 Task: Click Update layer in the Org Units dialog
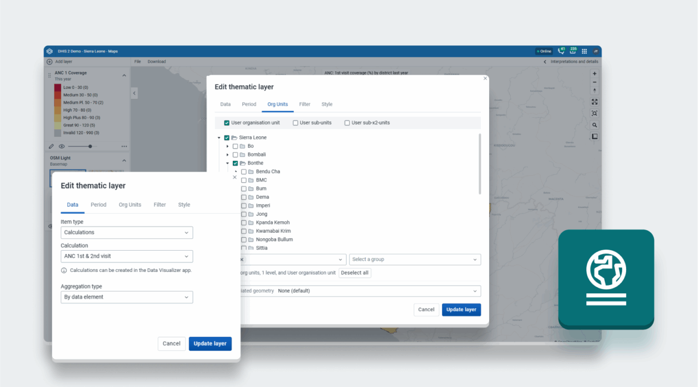(x=461, y=310)
